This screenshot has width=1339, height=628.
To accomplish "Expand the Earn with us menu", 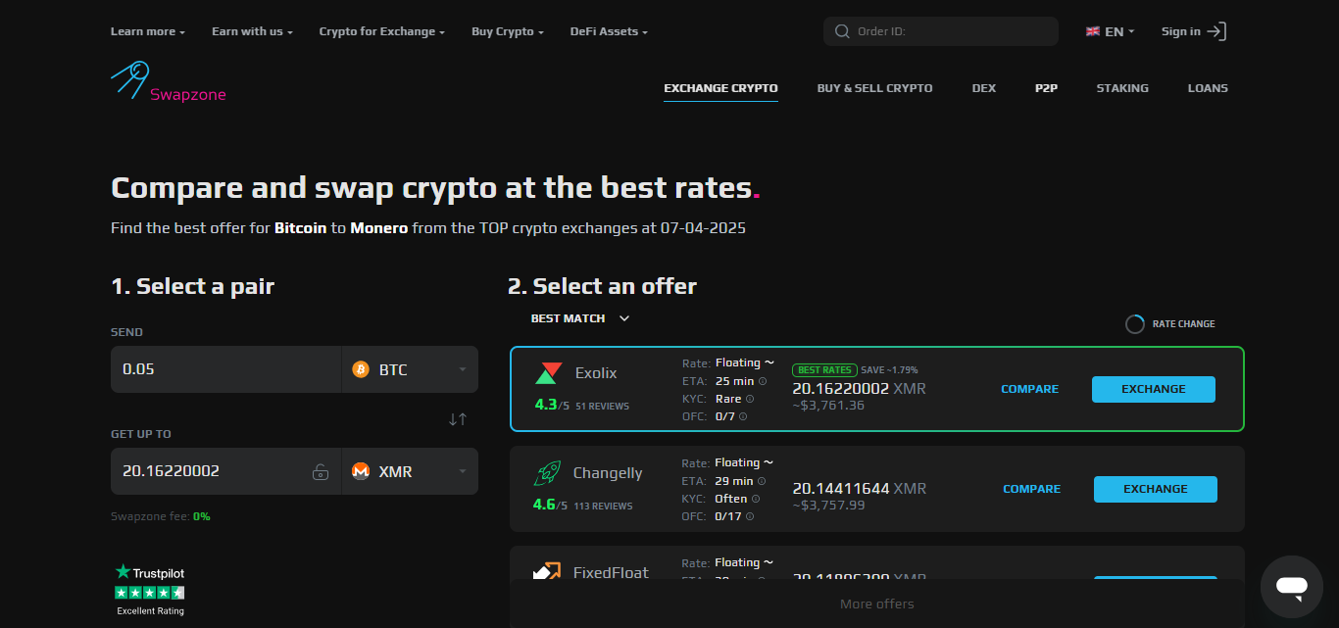I will tap(253, 31).
